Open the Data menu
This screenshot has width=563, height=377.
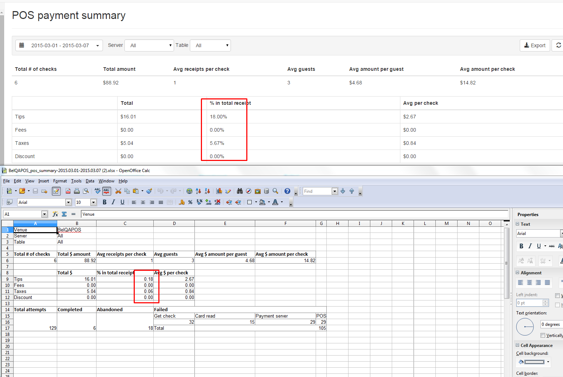(90, 181)
